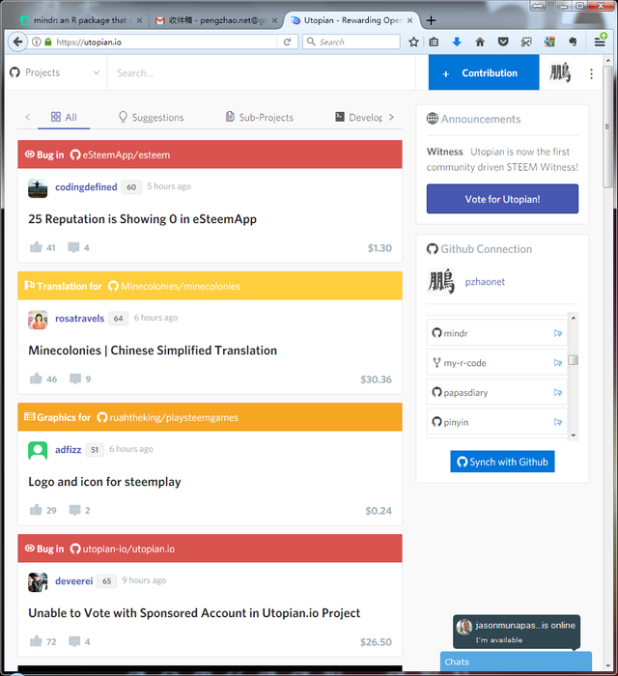The height and width of the screenshot is (676, 618).
Task: Like the eSteemApp reputation bug post
Action: pyautogui.click(x=36, y=247)
